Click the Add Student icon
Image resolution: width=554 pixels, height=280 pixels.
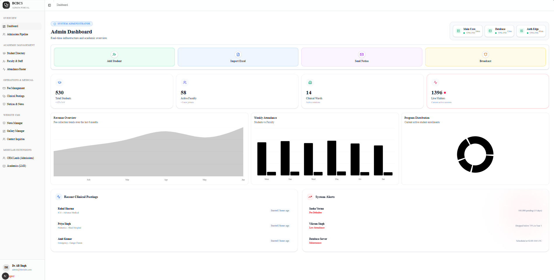point(114,54)
